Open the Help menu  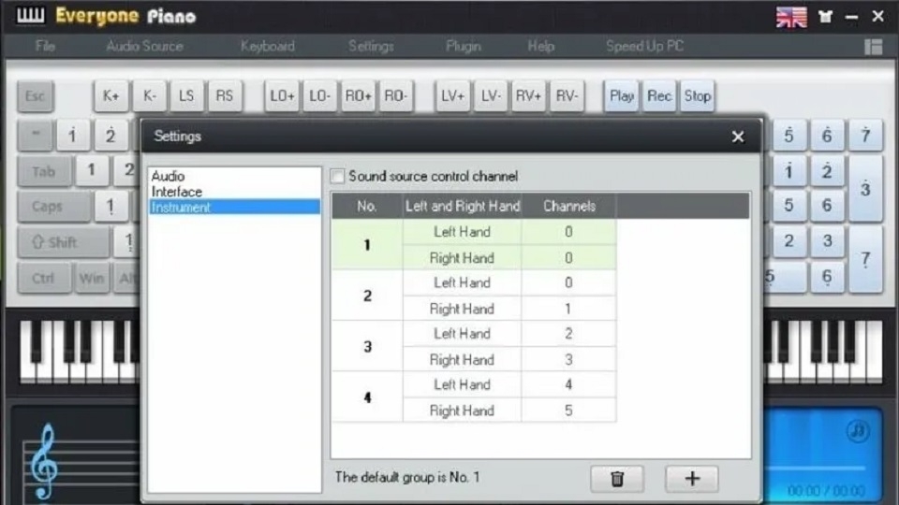tap(540, 47)
